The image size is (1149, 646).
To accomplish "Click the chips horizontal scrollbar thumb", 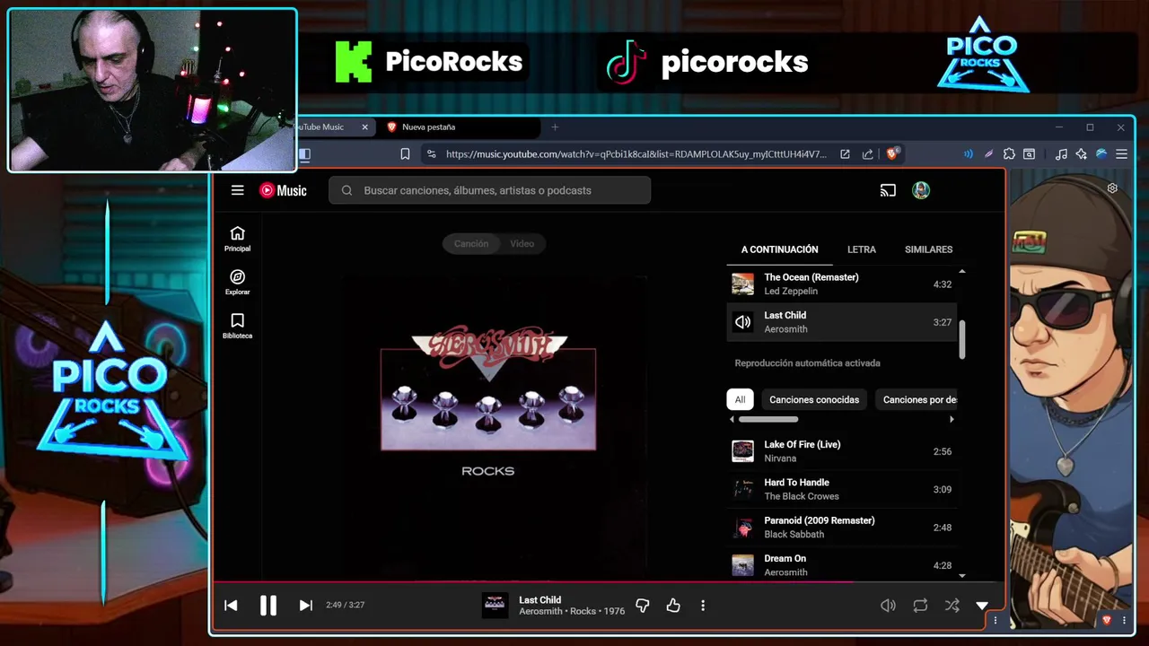I will (768, 419).
